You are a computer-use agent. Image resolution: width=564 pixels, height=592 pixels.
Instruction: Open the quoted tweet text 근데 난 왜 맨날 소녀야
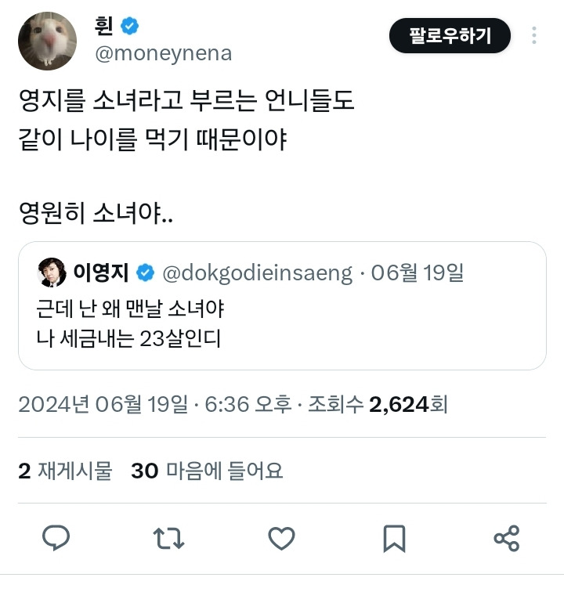tap(130, 309)
